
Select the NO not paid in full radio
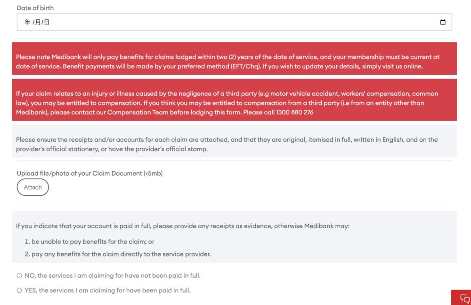tap(19, 275)
